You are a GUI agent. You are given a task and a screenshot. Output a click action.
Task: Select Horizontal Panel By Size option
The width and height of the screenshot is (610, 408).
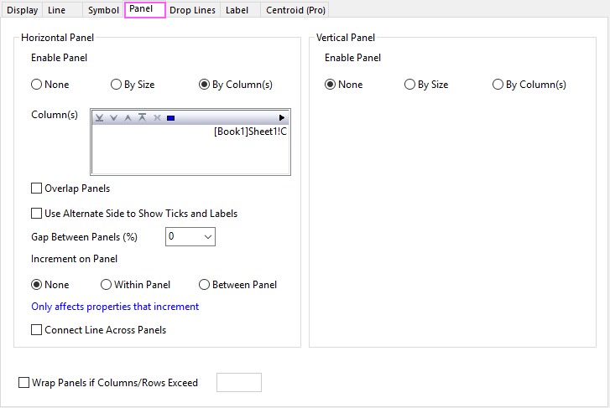pyautogui.click(x=133, y=85)
